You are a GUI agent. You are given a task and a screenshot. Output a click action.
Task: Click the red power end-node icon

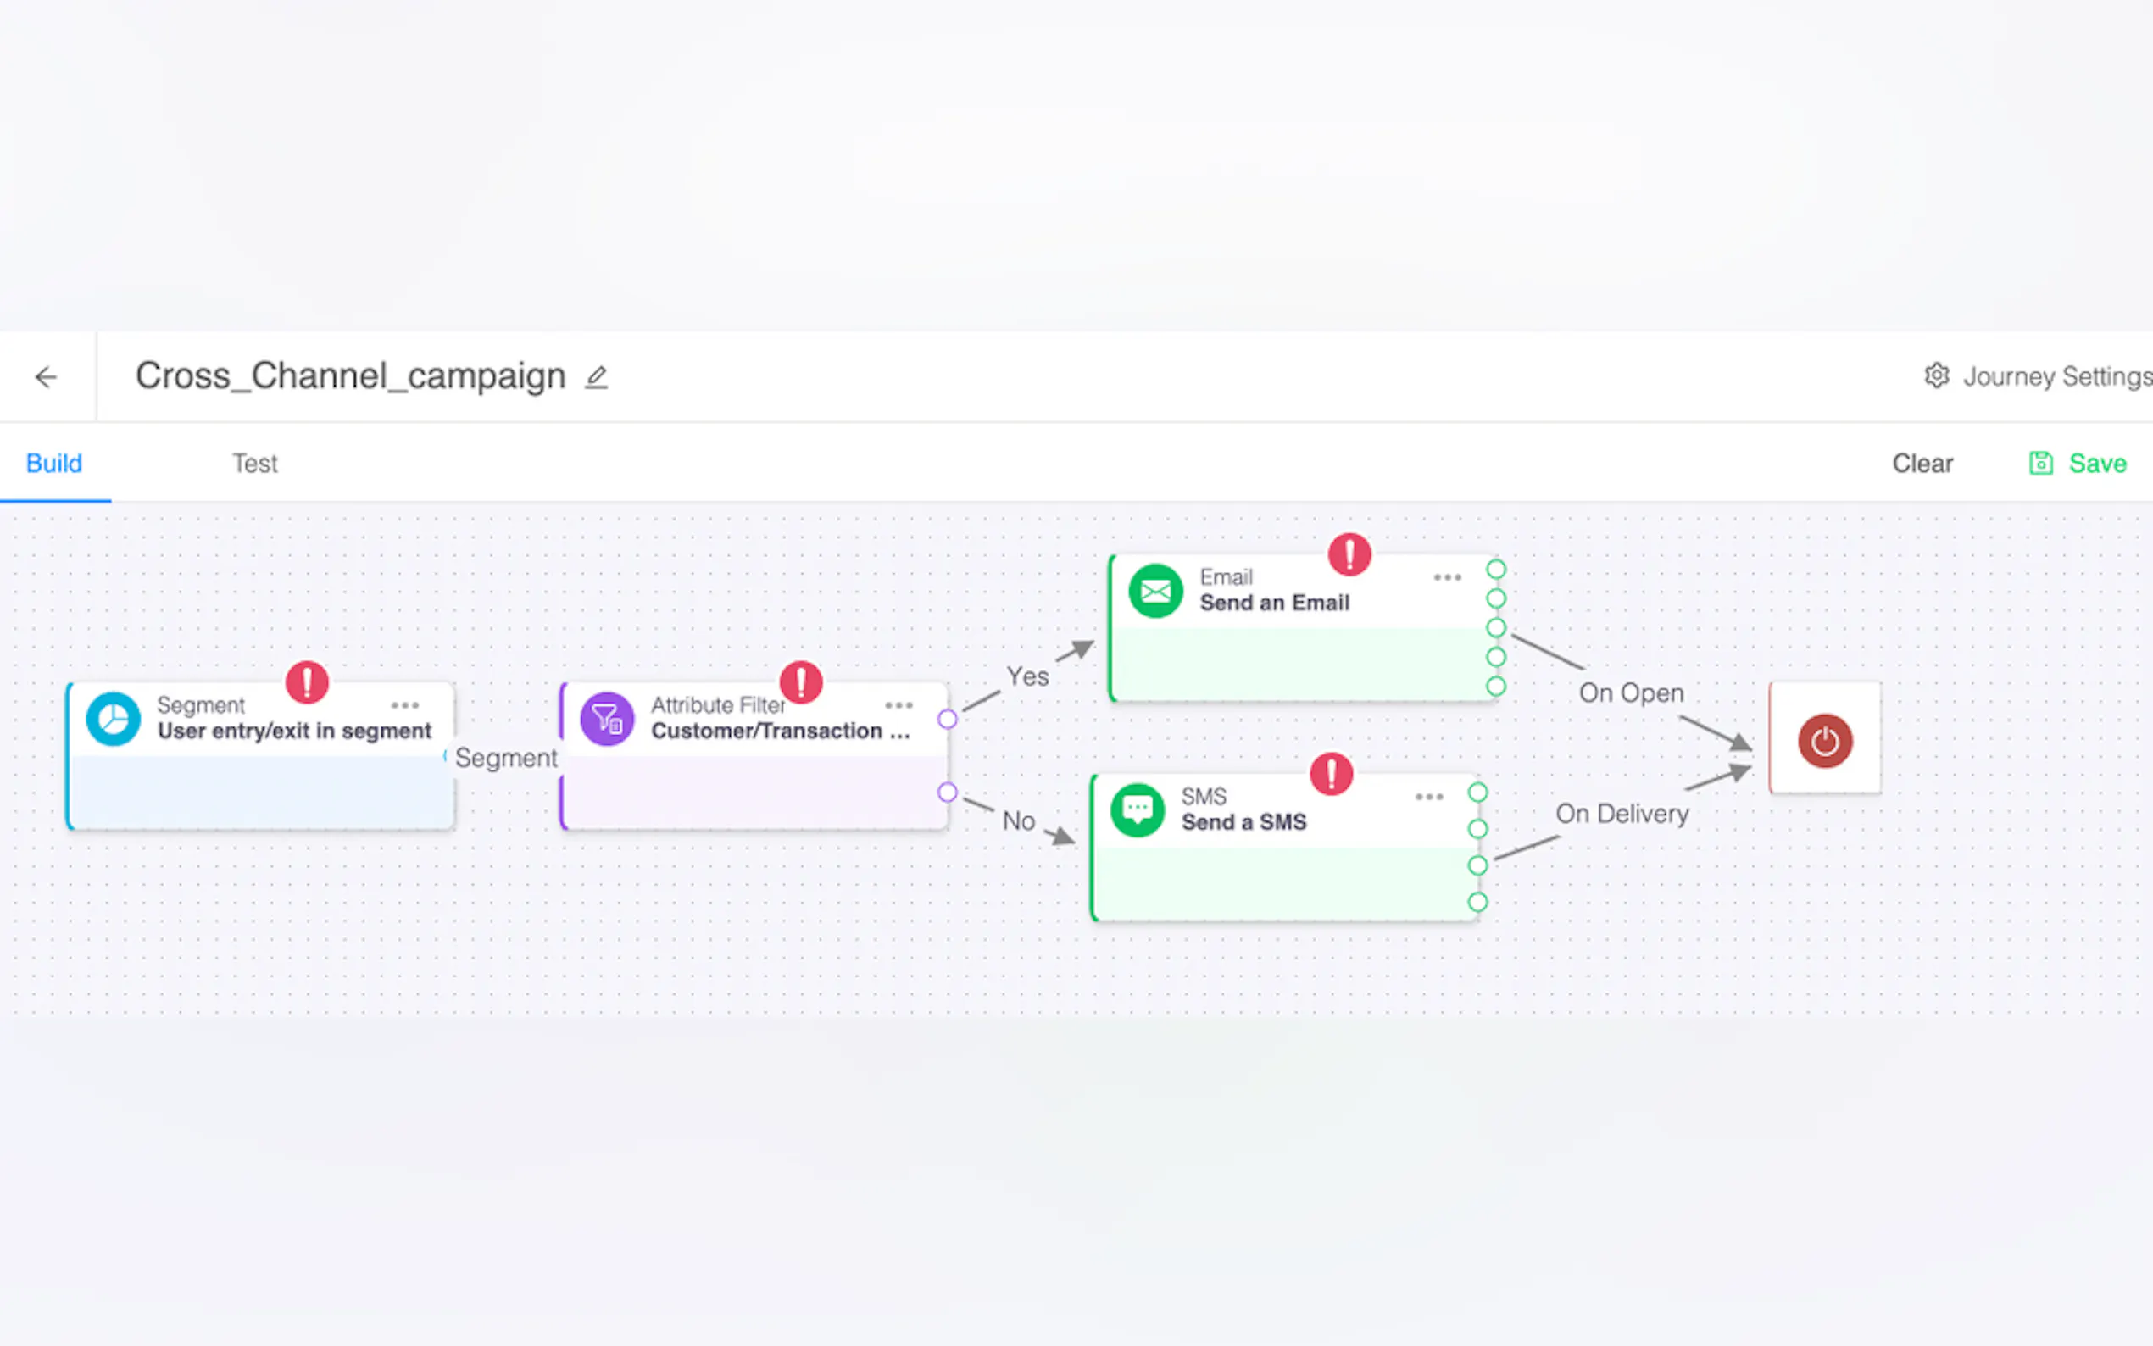(1825, 740)
